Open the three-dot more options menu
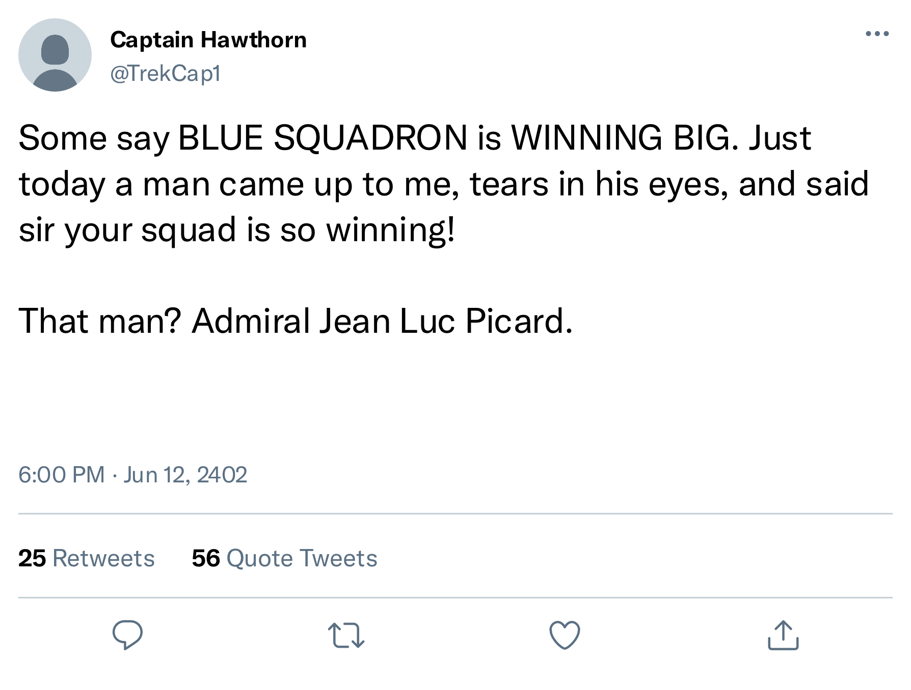911x690 pixels. pos(877,34)
